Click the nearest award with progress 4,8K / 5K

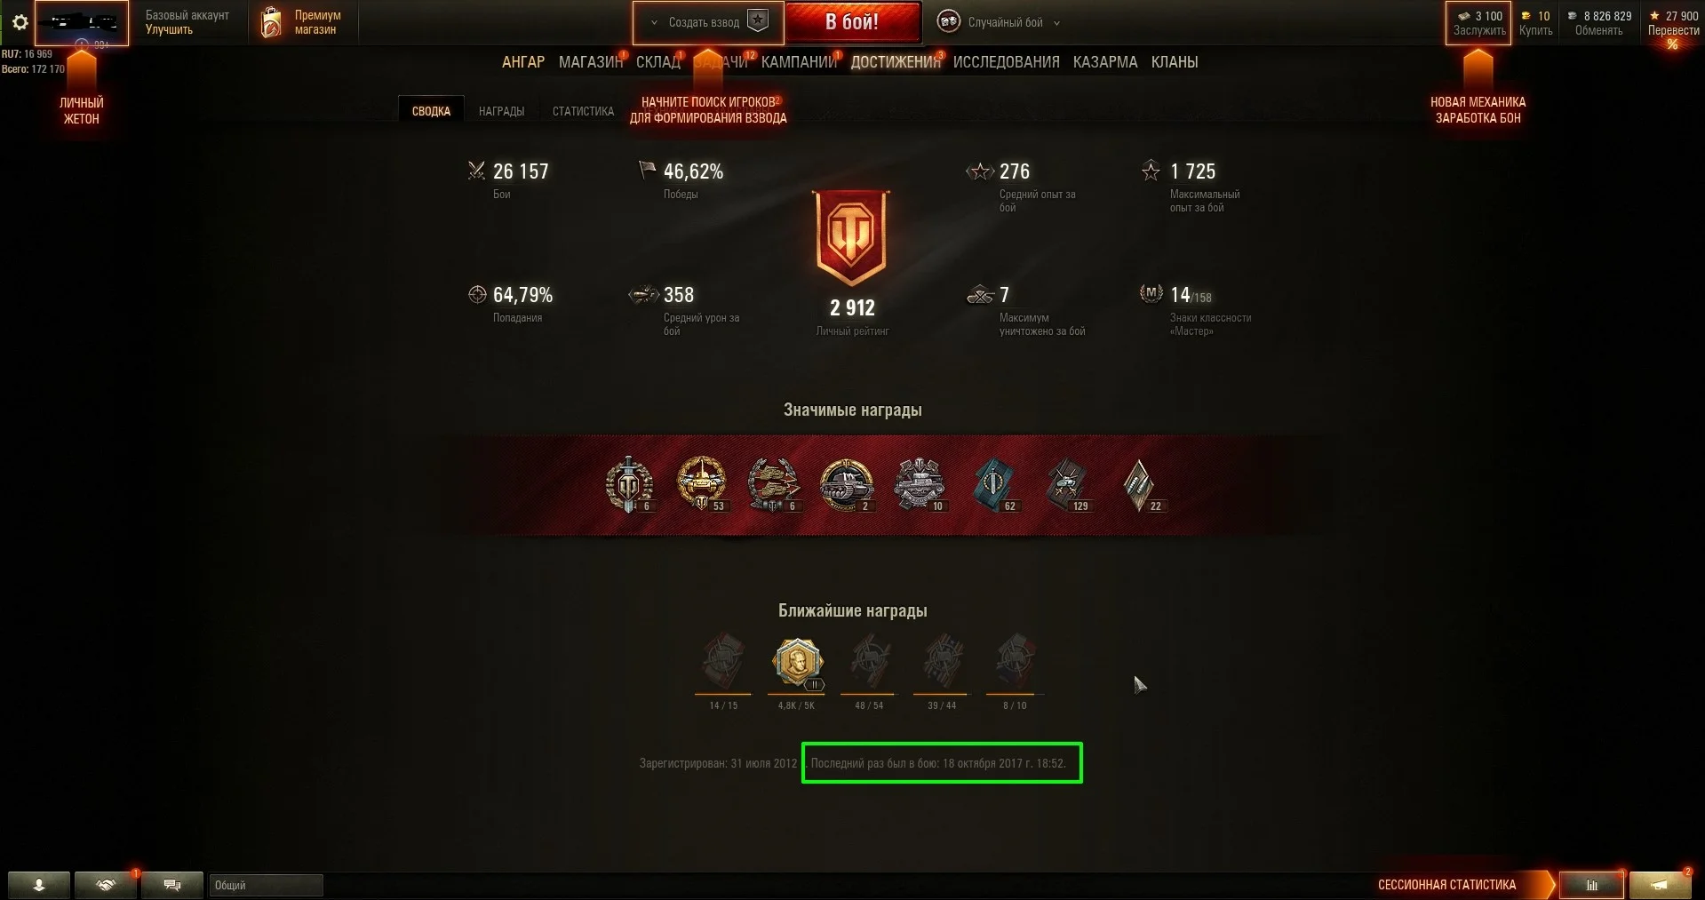coord(797,663)
